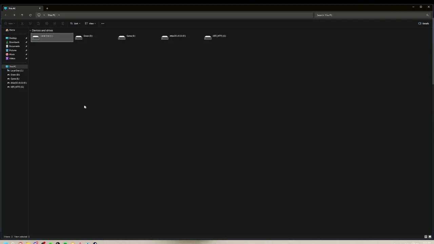The height and width of the screenshot is (244, 434).
Task: Click the Delete trash icon
Action: point(63,23)
